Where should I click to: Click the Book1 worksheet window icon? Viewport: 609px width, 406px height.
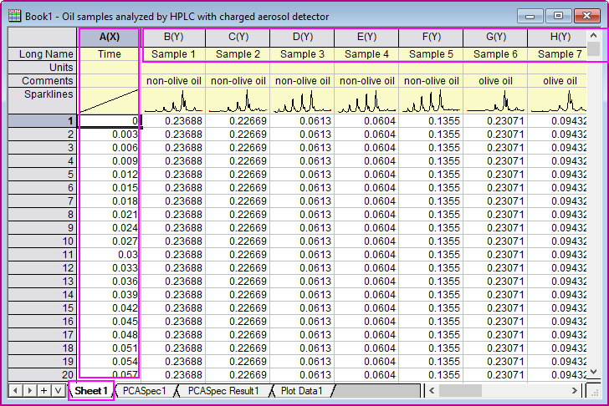[14, 16]
